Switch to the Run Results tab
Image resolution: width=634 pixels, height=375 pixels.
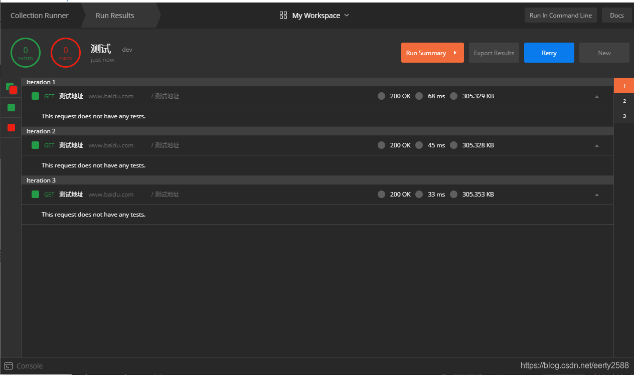[x=115, y=16]
